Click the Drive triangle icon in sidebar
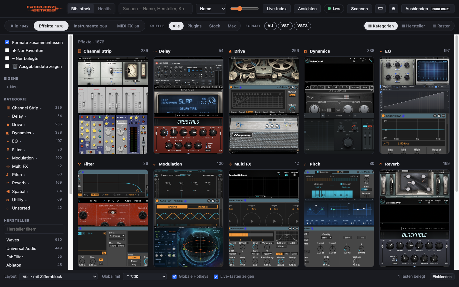This screenshot has width=459, height=287. coord(8,125)
